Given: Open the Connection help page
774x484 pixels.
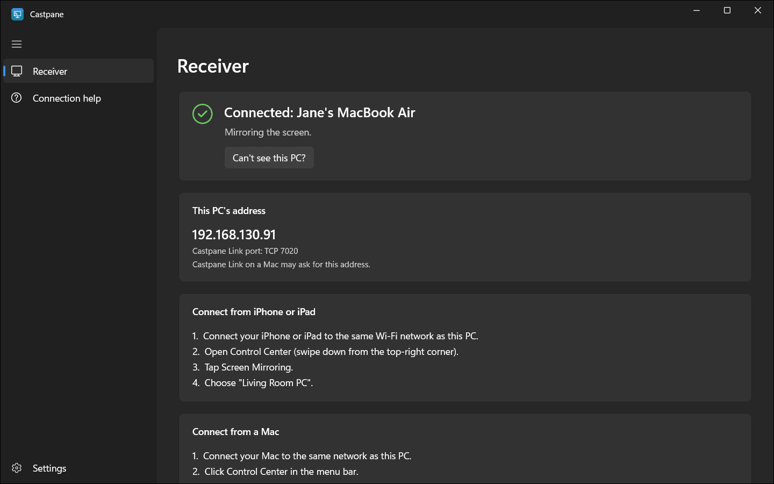Looking at the screenshot, I should (78, 98).
